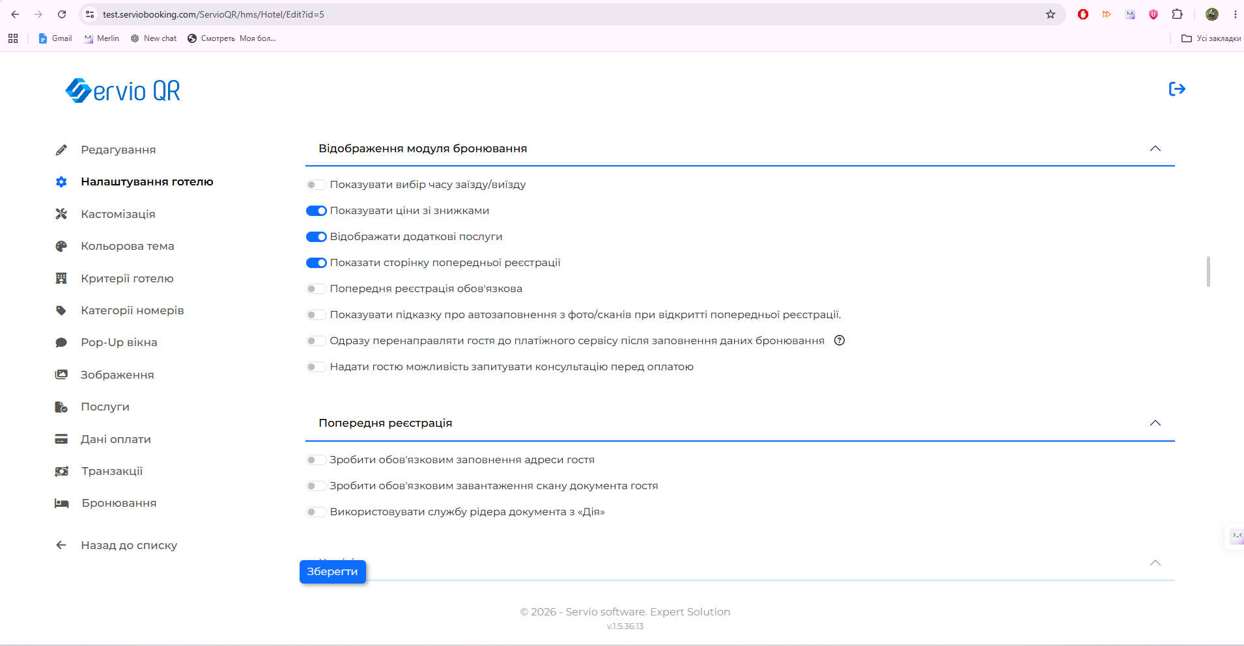Enable Попередня реєстрація обов'язкова switch
1244x646 pixels.
pos(317,289)
